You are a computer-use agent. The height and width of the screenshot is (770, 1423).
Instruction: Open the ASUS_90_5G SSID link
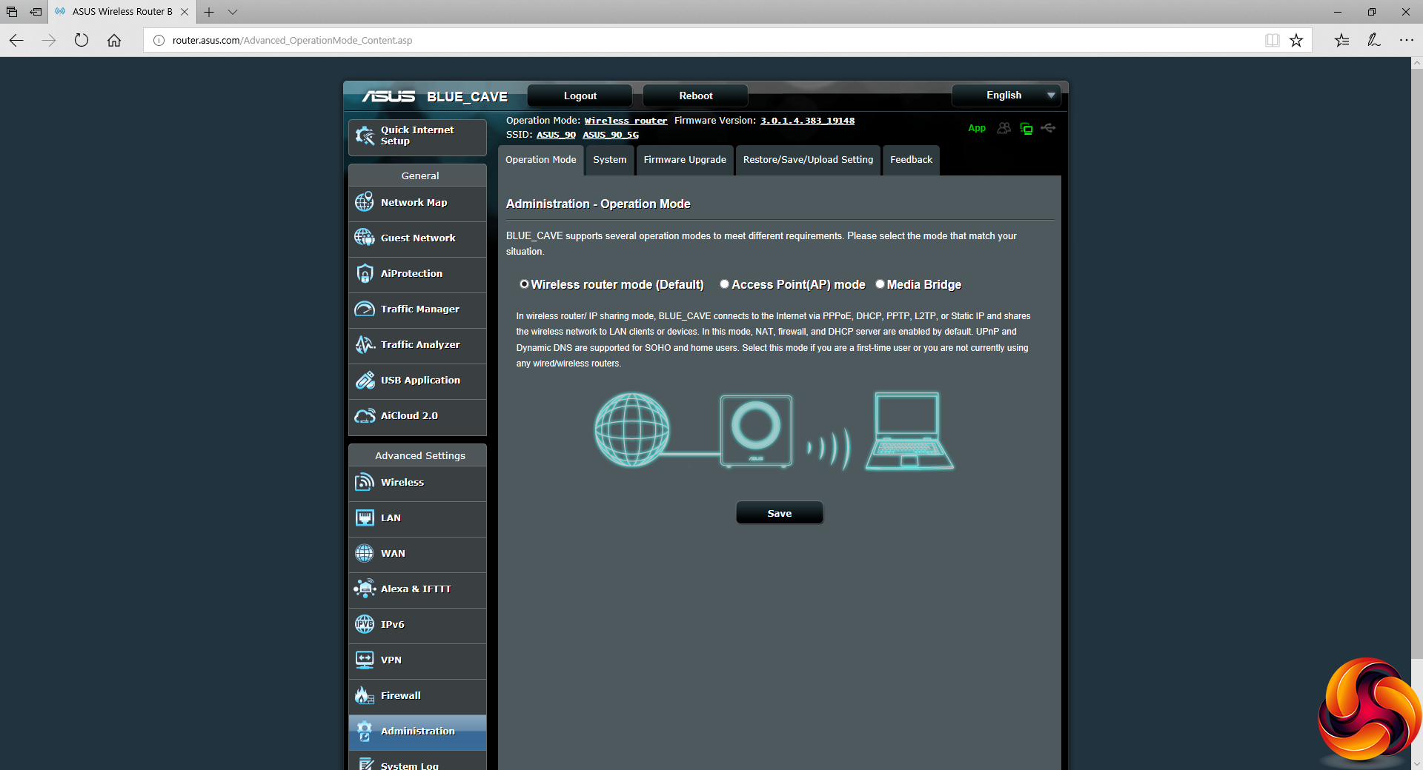tap(611, 135)
